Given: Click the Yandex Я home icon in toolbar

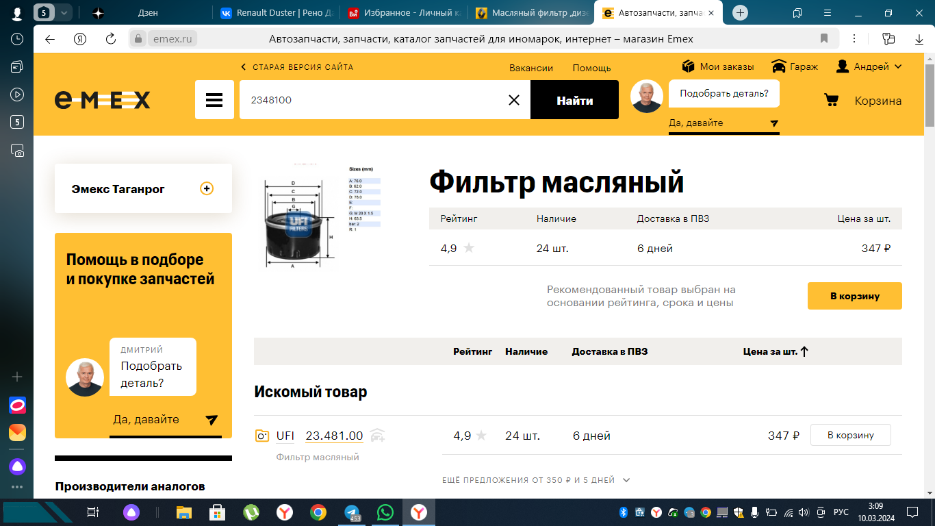Looking at the screenshot, I should coord(80,39).
